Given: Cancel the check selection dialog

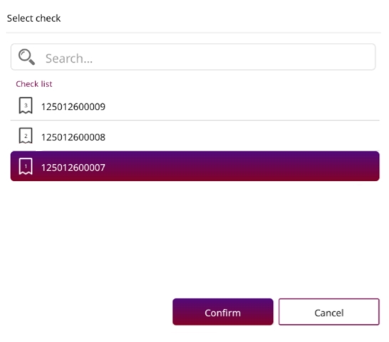Looking at the screenshot, I should (x=329, y=312).
